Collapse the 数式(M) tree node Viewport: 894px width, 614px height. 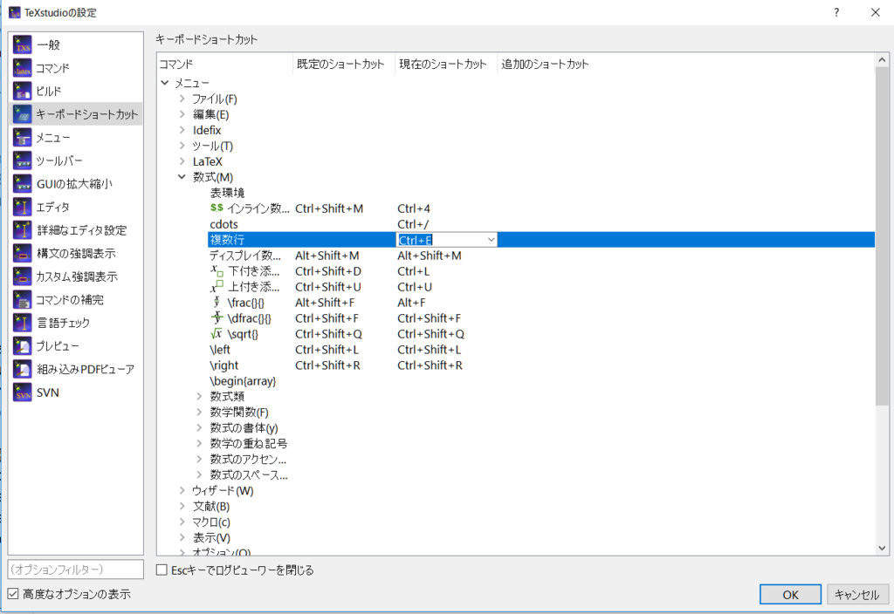[182, 176]
